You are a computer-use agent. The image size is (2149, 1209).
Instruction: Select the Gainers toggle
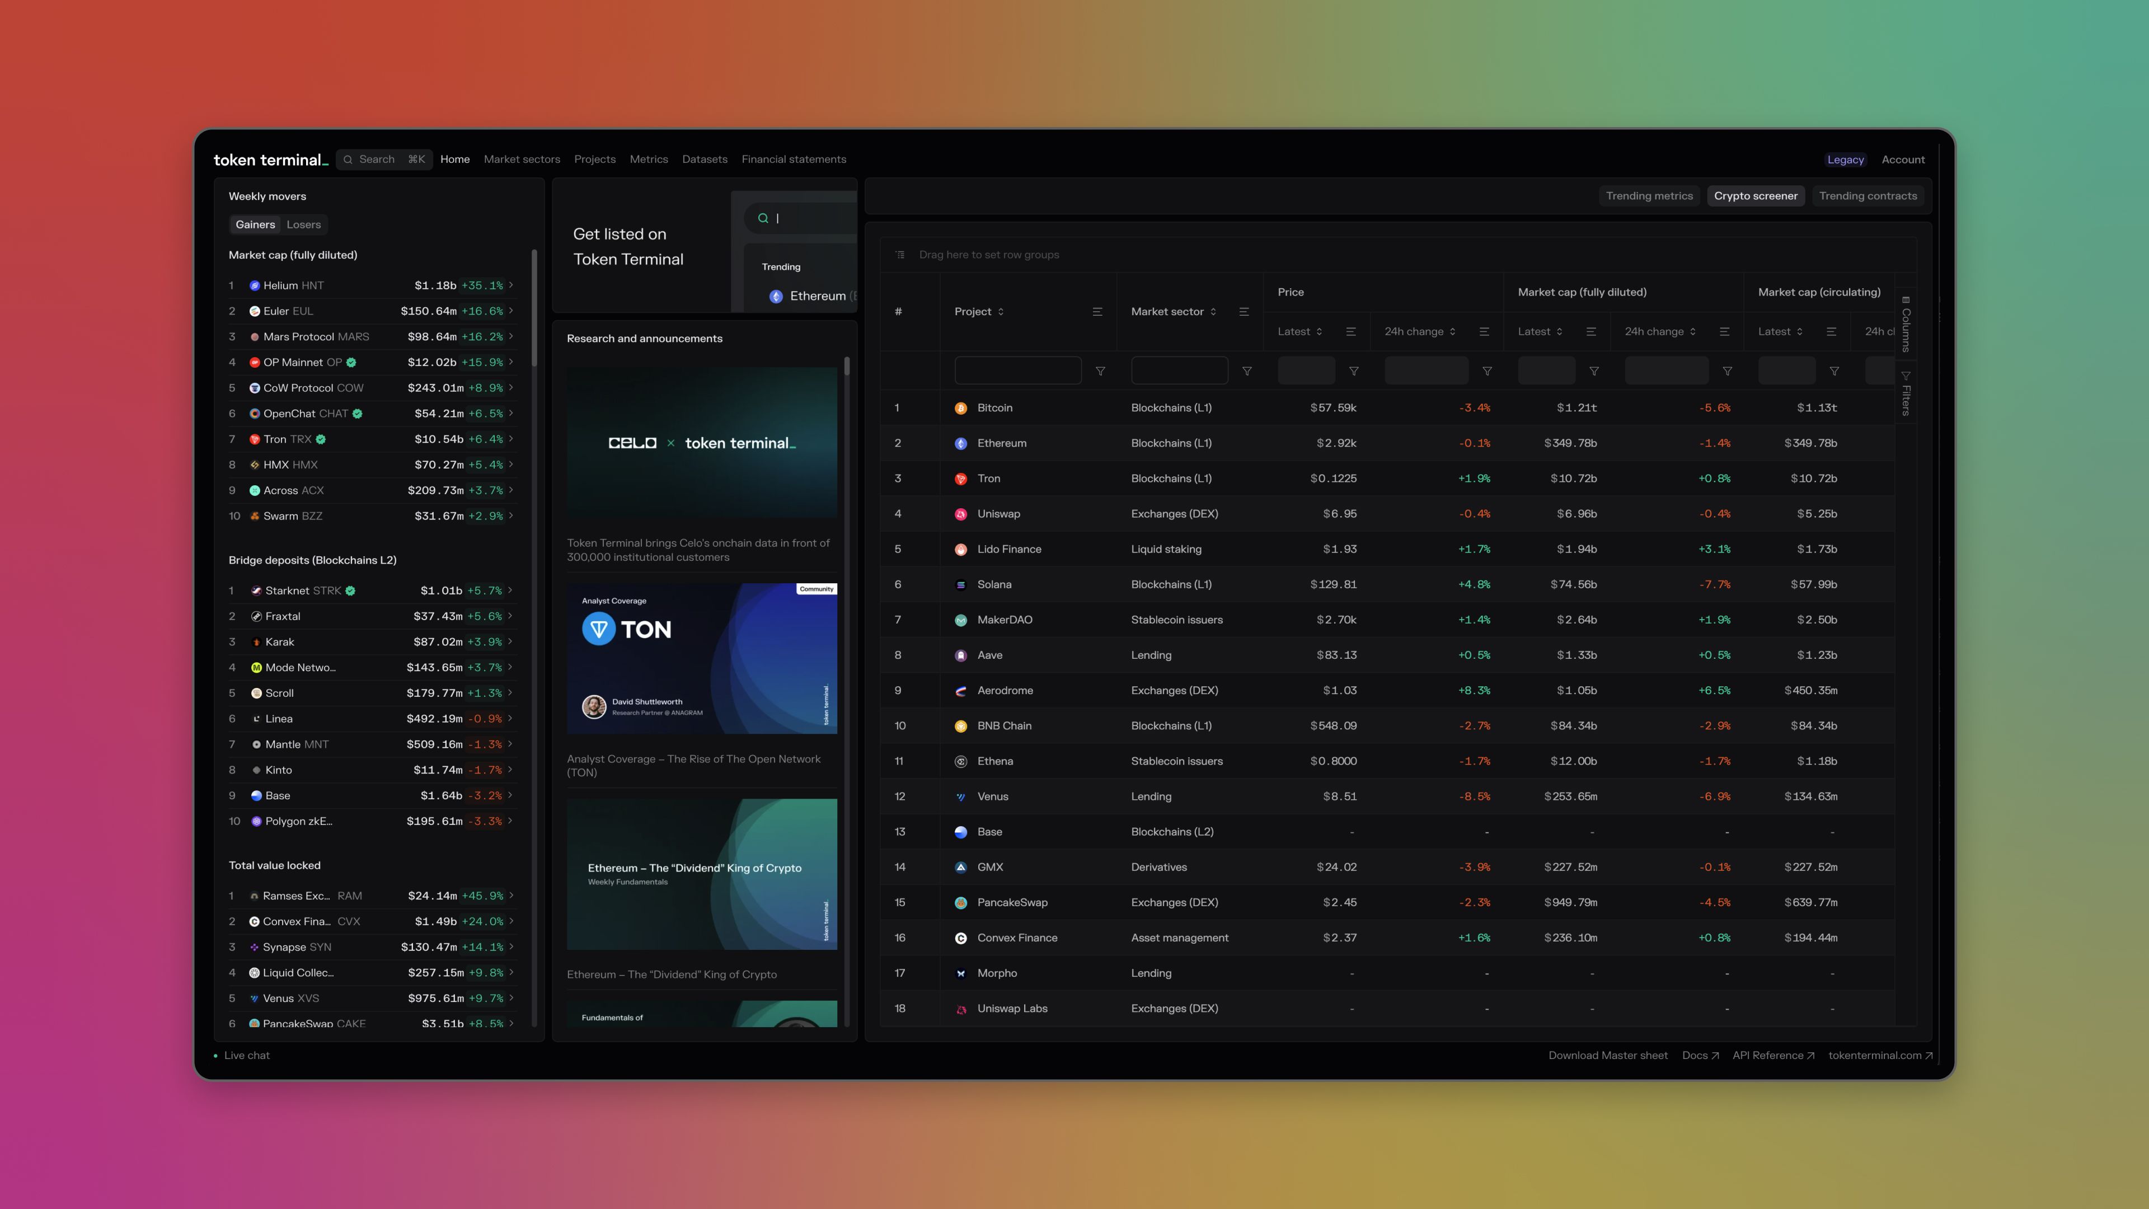tap(255, 224)
